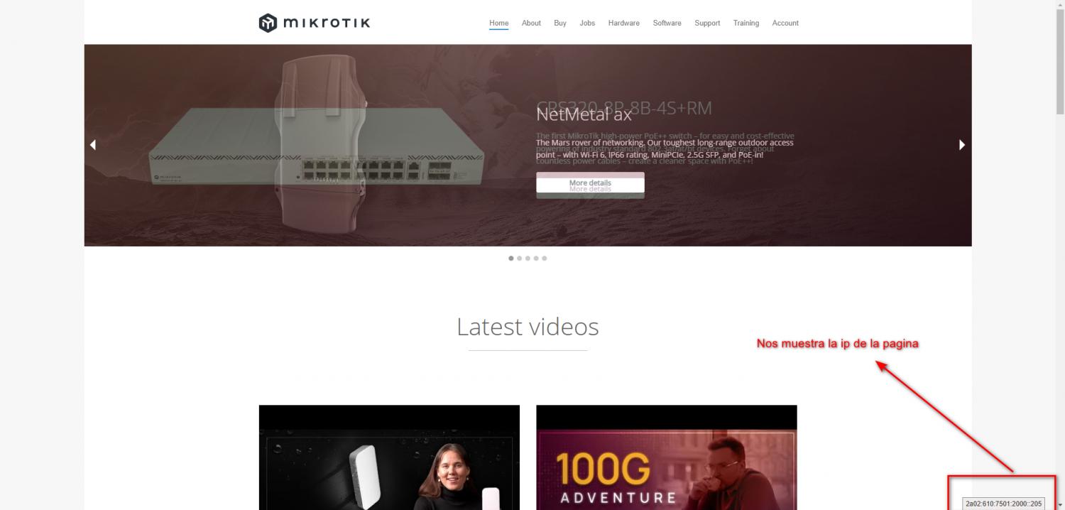This screenshot has height=510, width=1065.
Task: Visit the Training page
Action: (x=745, y=23)
